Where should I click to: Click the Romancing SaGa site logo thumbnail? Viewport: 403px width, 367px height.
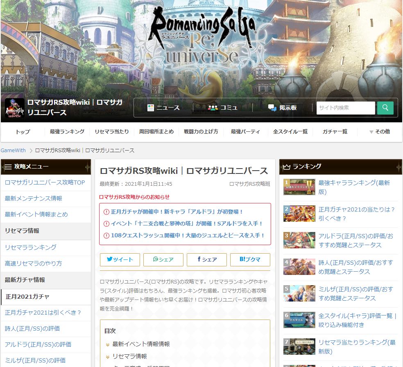coord(15,108)
